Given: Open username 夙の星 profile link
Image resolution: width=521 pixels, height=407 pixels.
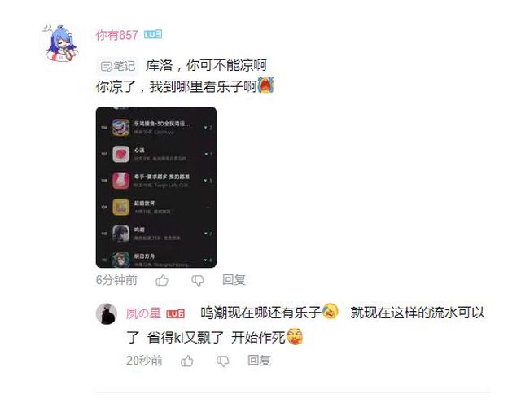Looking at the screenshot, I should click(x=143, y=313).
